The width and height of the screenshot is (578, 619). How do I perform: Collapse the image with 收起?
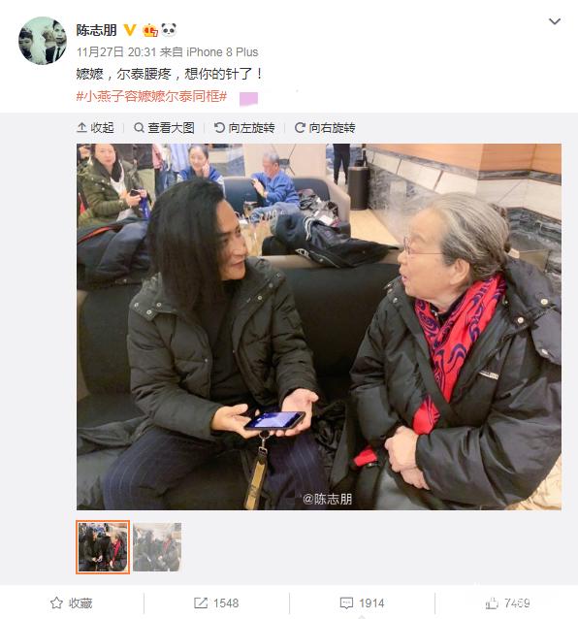[x=95, y=128]
